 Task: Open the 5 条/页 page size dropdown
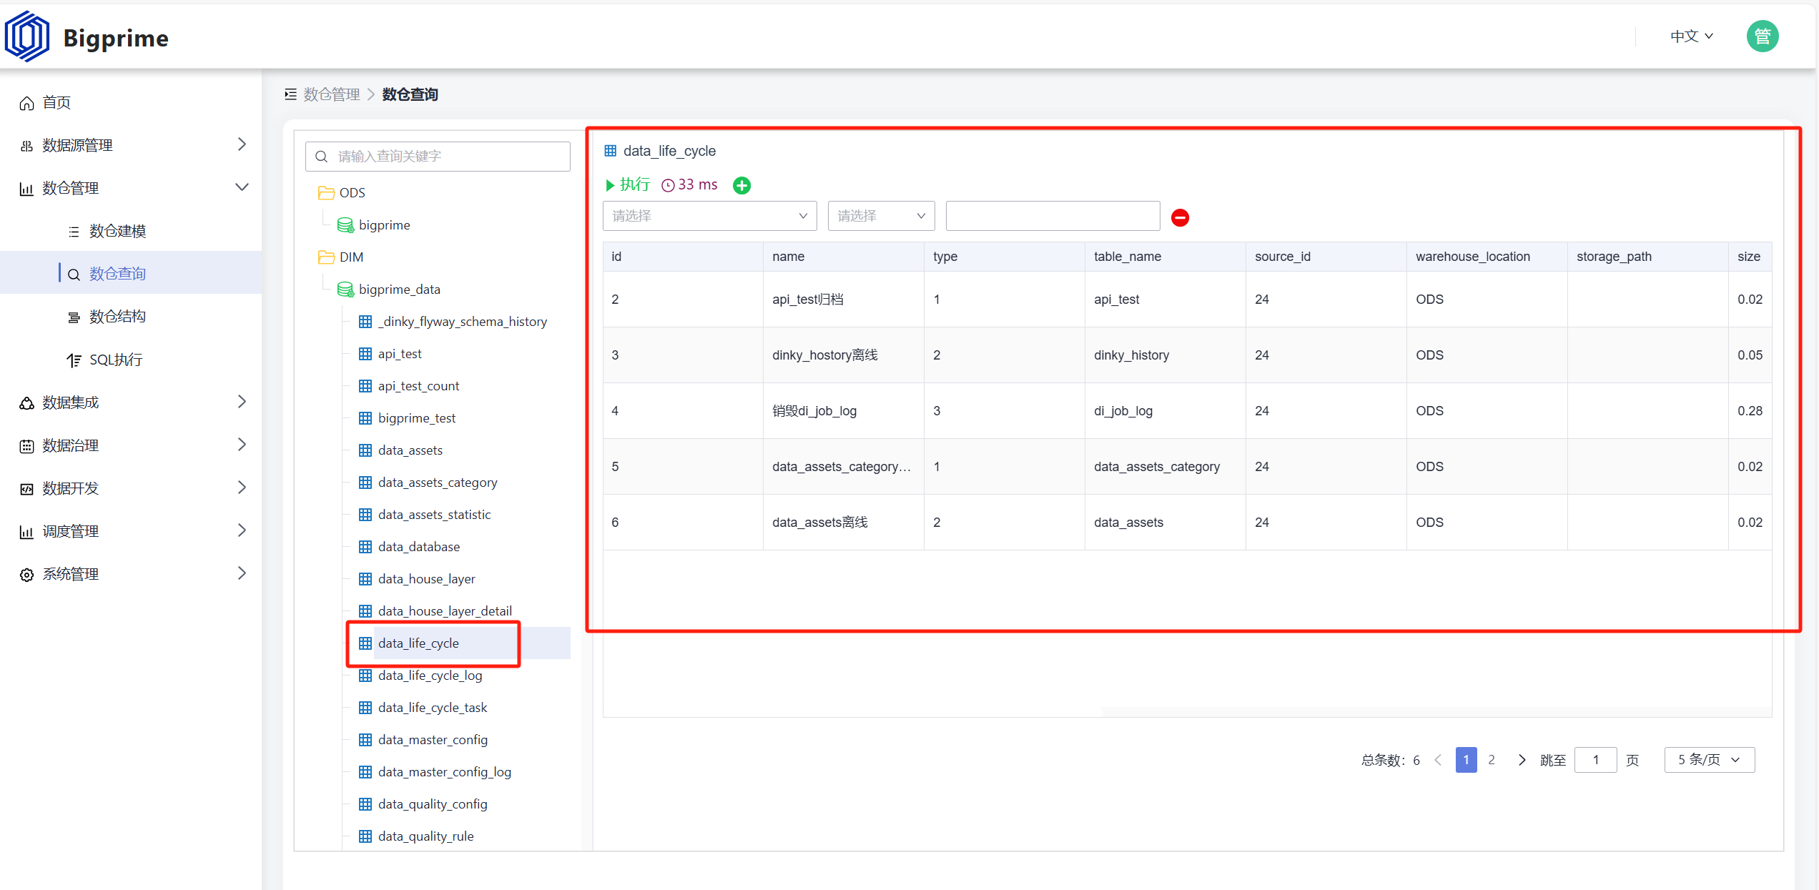pos(1710,760)
